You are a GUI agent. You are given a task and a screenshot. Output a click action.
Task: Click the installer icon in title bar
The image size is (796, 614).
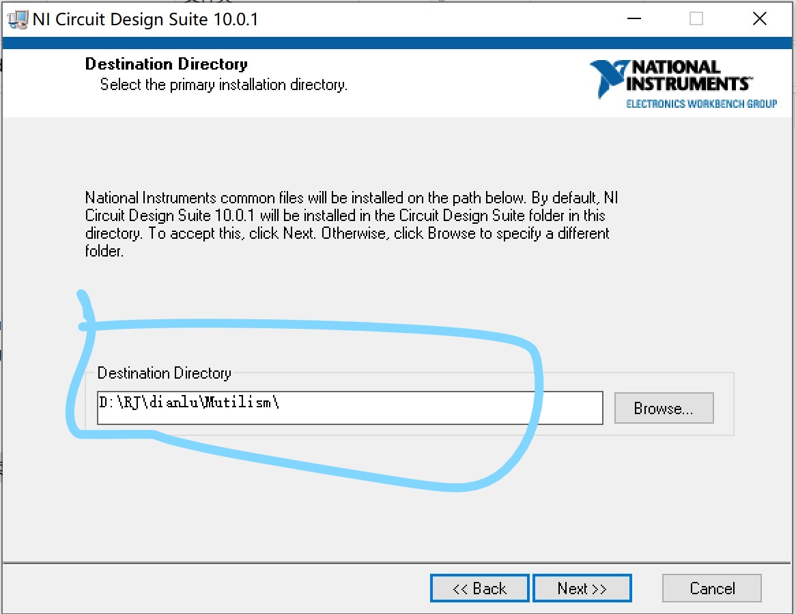point(17,19)
